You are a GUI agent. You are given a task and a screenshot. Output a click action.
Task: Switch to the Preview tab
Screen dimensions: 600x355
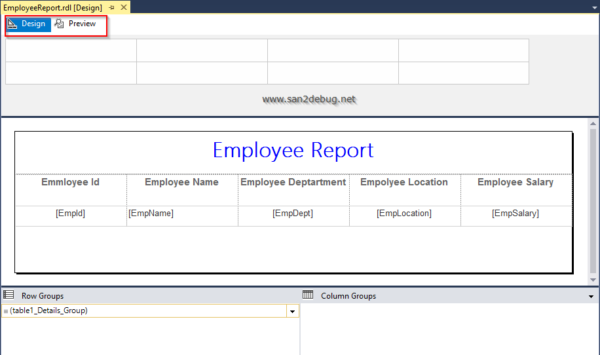[x=82, y=24]
